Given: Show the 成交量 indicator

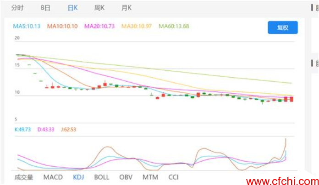Looking at the screenshot, I should 23,177.
